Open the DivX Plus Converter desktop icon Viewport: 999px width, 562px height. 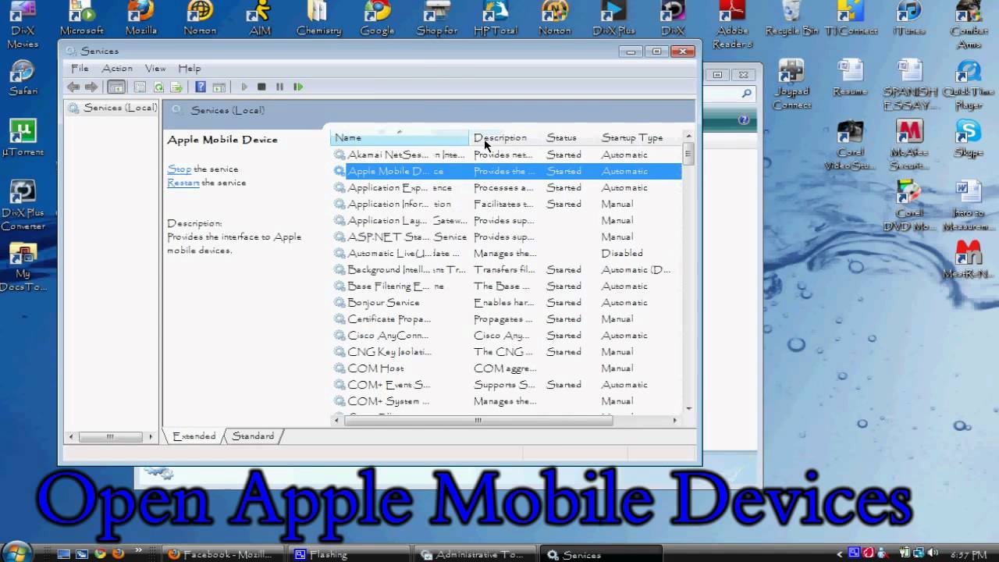click(23, 206)
